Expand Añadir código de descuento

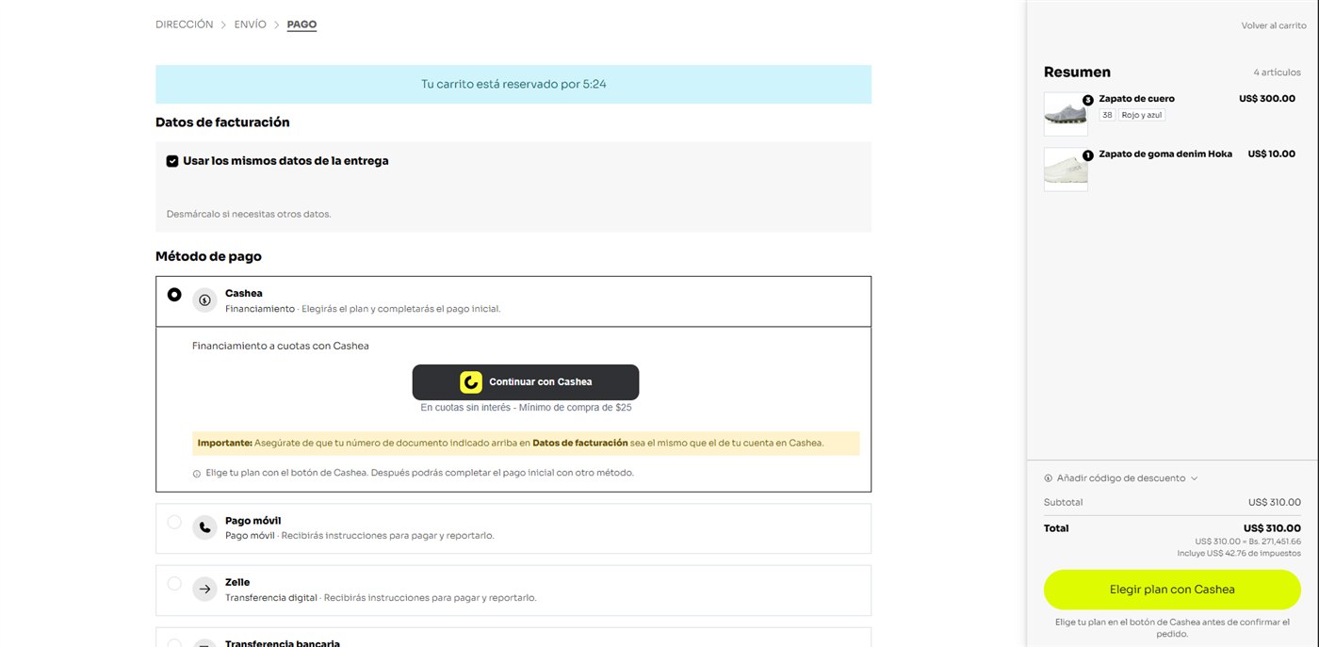click(x=1121, y=478)
